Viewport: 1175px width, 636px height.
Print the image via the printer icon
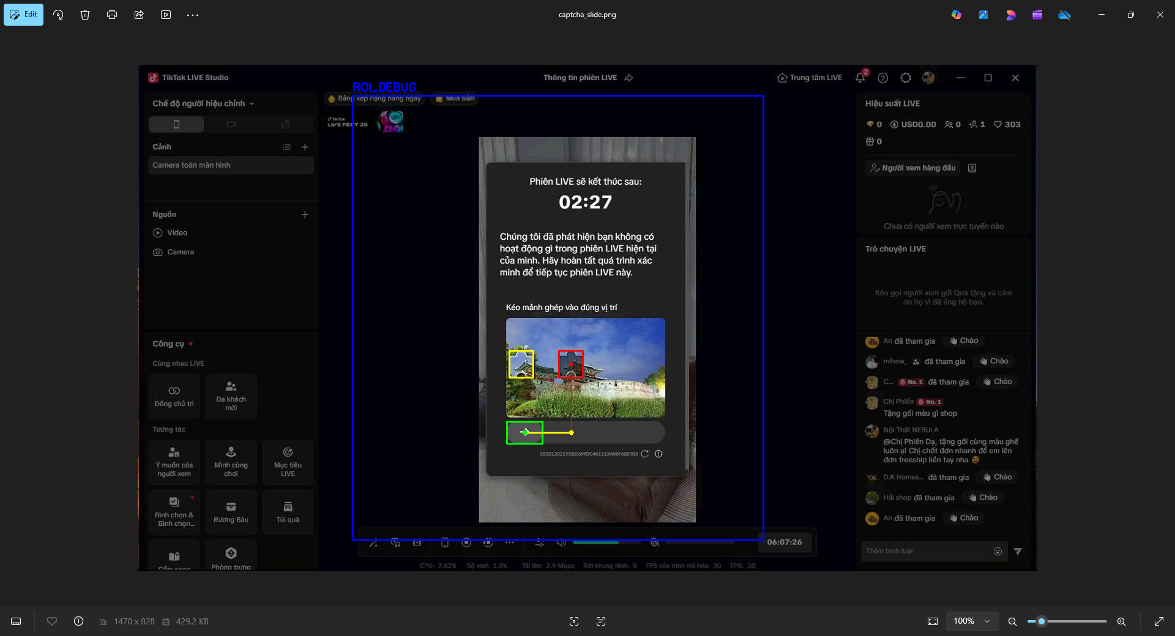coord(112,15)
